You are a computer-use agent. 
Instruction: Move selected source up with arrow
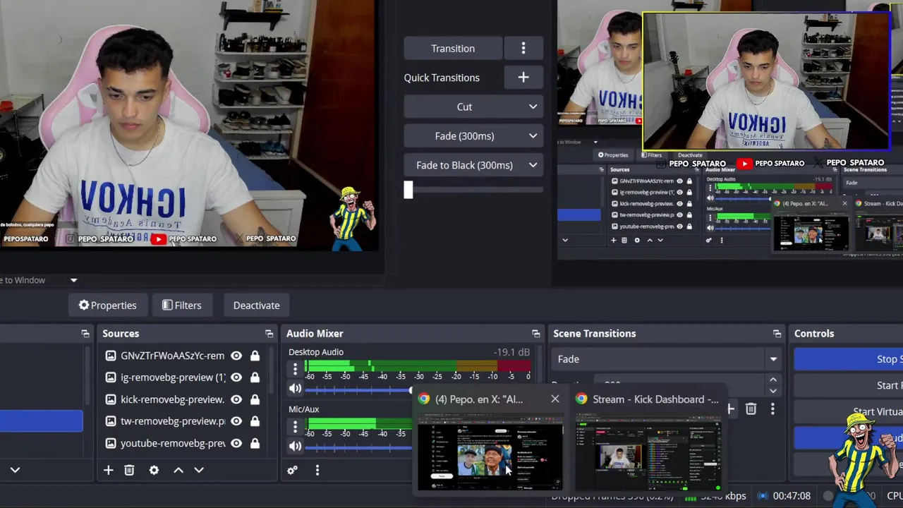(x=178, y=470)
